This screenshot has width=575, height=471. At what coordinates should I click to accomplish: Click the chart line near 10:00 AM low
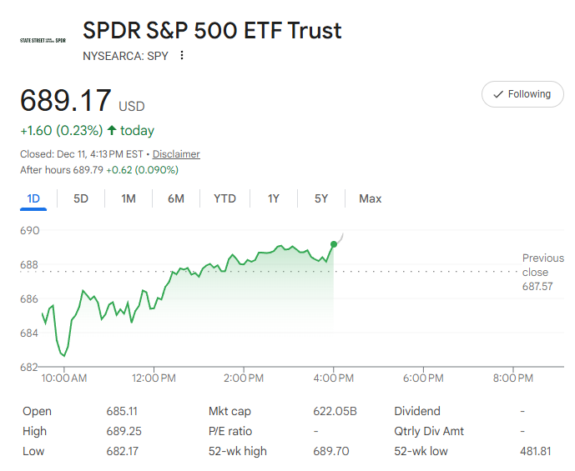(63, 355)
